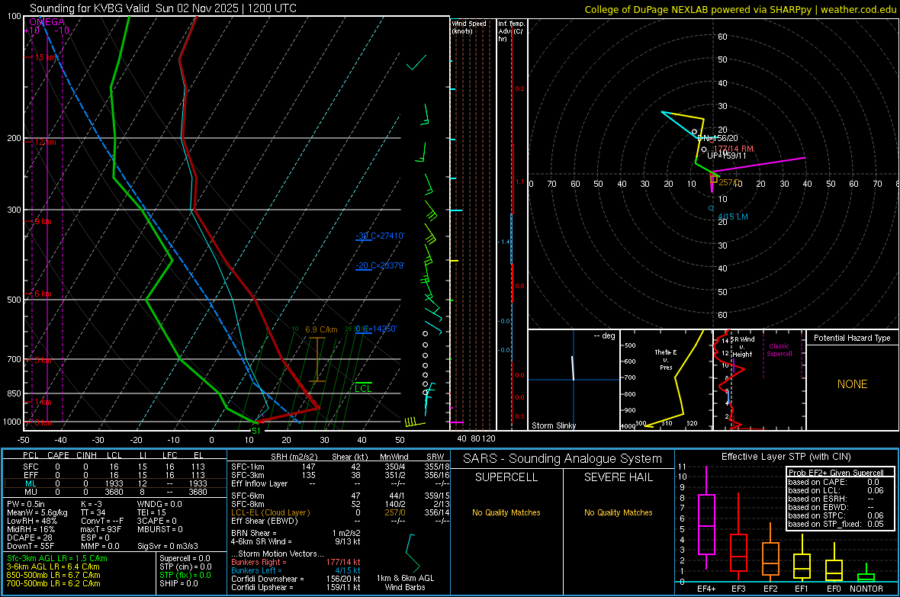Click the Potential Hazard Type header
Screen dimensions: 900x597
click(852, 338)
